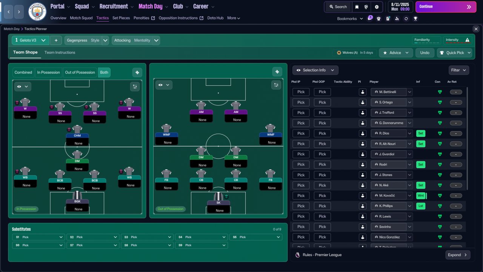Click the globe icon in the top bar
This screenshot has width=483, height=272.
tap(366, 7)
